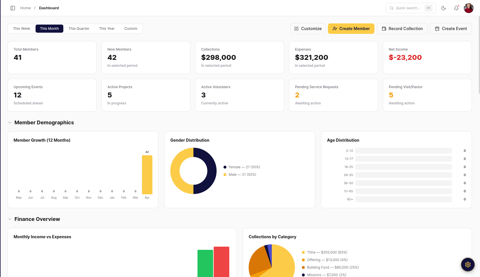Click the Gender Distribution title
The image size is (480, 277).
(x=190, y=140)
